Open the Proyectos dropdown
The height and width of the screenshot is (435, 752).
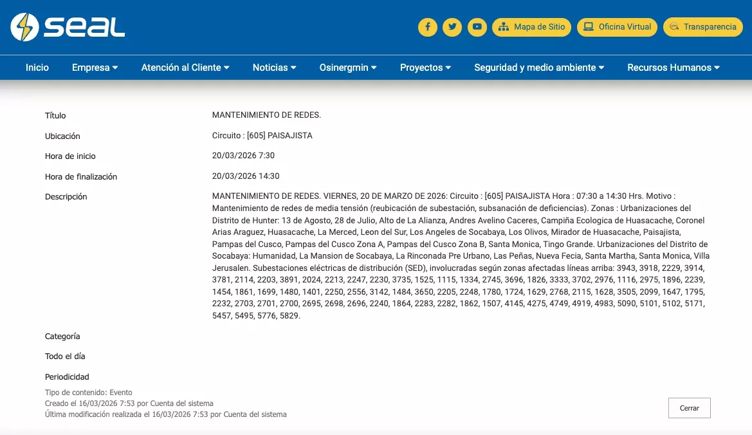click(425, 68)
